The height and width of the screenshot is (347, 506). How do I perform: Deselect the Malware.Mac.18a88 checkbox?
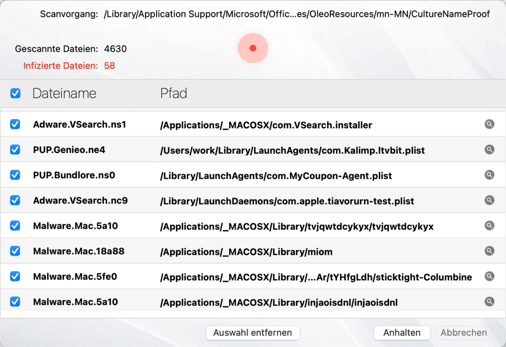(15, 251)
